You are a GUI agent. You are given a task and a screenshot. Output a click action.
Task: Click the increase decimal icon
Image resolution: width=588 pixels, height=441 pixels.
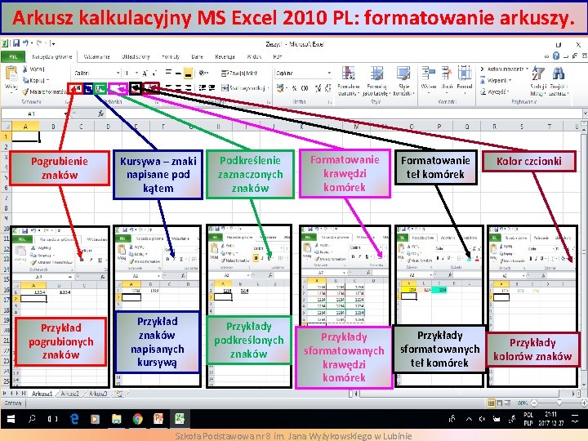coord(318,88)
